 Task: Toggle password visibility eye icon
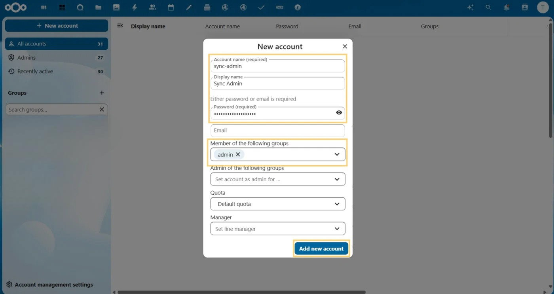click(x=339, y=113)
